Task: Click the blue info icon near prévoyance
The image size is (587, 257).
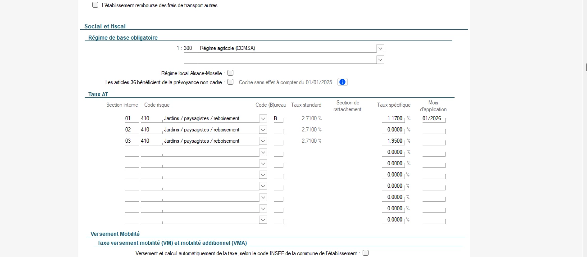Action: click(342, 82)
